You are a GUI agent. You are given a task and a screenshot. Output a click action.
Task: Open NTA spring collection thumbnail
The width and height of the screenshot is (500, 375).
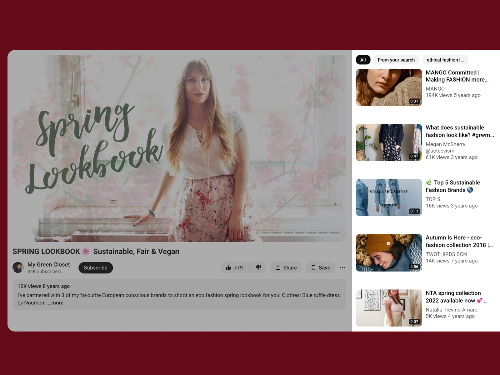[x=389, y=308]
